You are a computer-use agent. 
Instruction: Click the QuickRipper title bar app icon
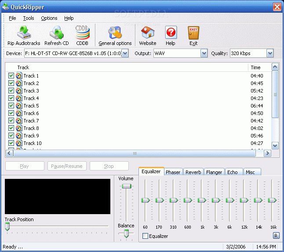tap(5, 7)
